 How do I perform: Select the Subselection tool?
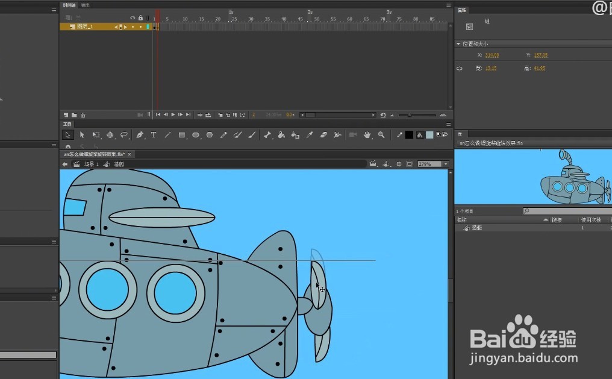tap(82, 134)
